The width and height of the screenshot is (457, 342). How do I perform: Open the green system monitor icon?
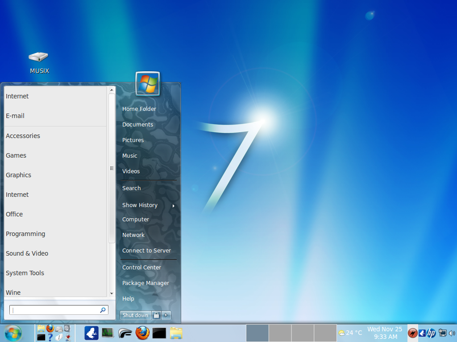pos(108,333)
